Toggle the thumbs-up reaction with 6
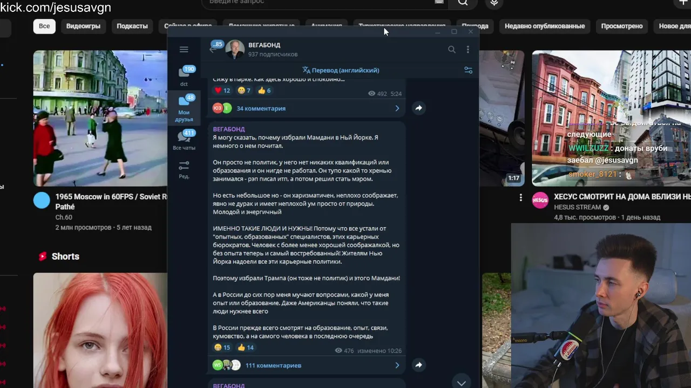 [x=264, y=91]
